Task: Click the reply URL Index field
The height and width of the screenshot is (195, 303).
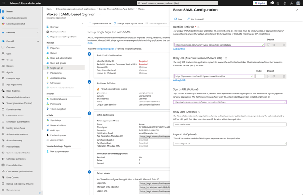Action: 260,76
